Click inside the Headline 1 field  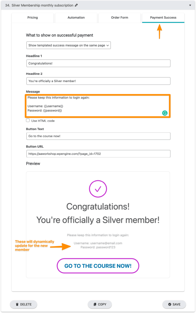pyautogui.click(x=98, y=63)
